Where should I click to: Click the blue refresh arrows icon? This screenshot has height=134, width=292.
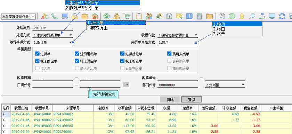click(282, 17)
